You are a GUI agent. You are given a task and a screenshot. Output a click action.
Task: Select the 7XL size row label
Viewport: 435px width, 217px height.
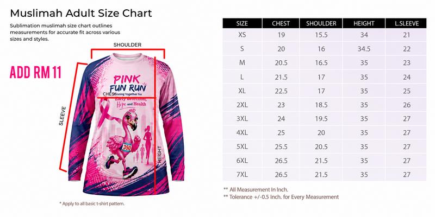(242, 175)
